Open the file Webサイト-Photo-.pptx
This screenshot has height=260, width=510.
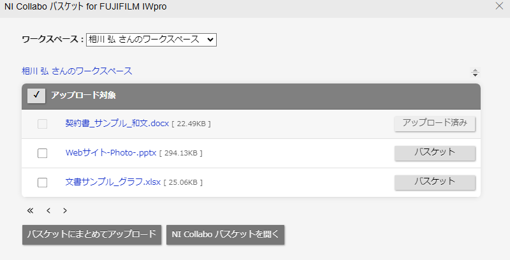pos(111,153)
